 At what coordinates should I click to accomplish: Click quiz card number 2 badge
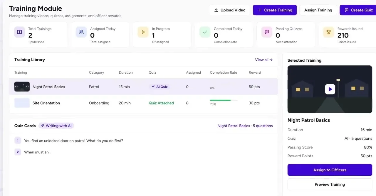click(18, 152)
